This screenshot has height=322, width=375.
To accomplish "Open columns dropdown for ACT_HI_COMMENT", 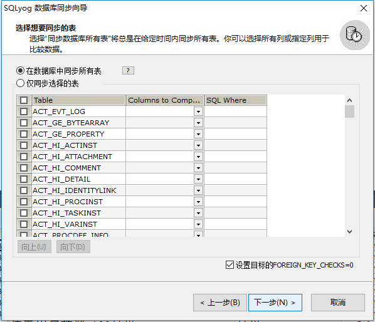I will click(198, 168).
